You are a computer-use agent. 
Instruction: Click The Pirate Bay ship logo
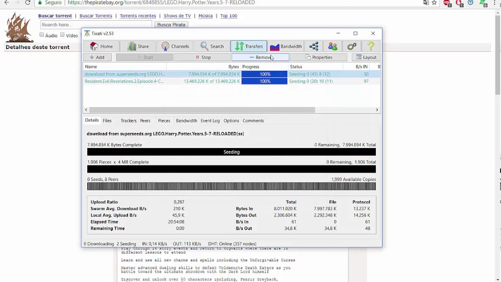19,27
